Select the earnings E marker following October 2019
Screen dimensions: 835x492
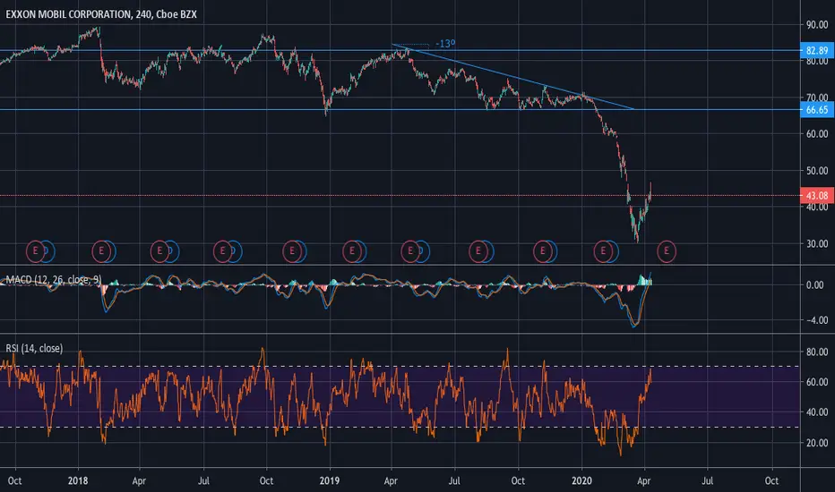pos(543,250)
